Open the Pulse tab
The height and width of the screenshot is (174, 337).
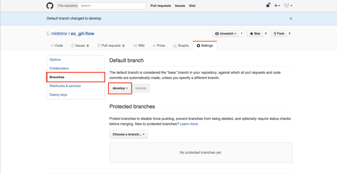[x=159, y=46]
